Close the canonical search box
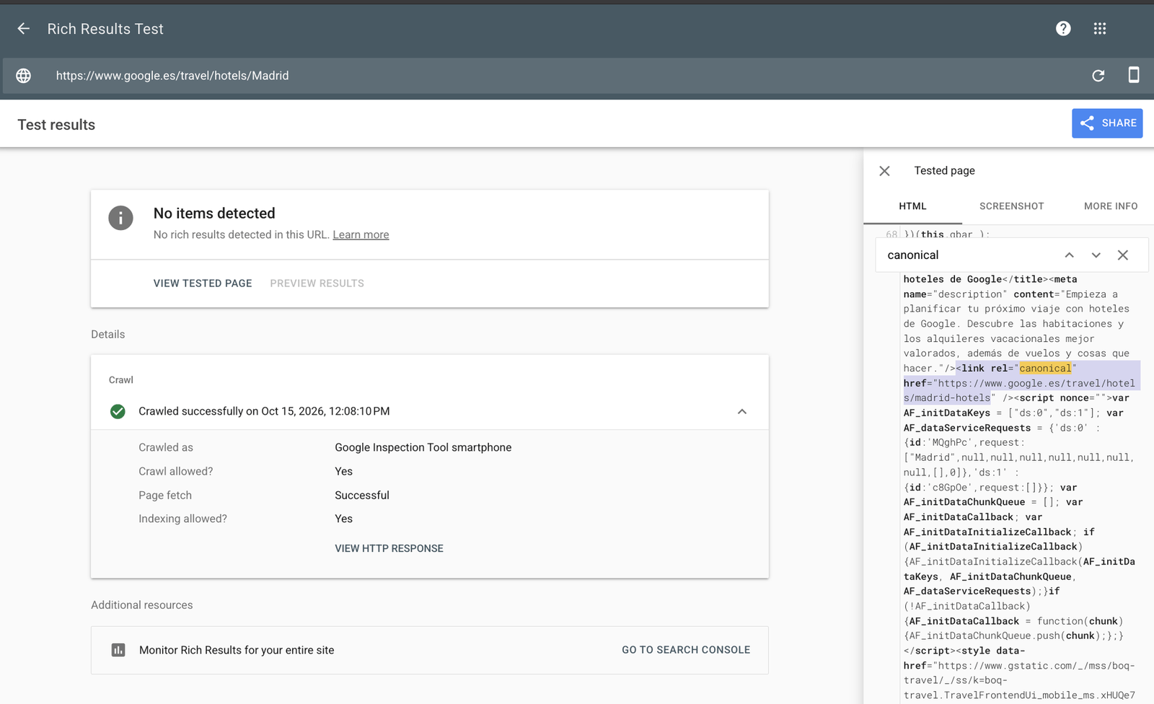The image size is (1154, 704). 1123,255
